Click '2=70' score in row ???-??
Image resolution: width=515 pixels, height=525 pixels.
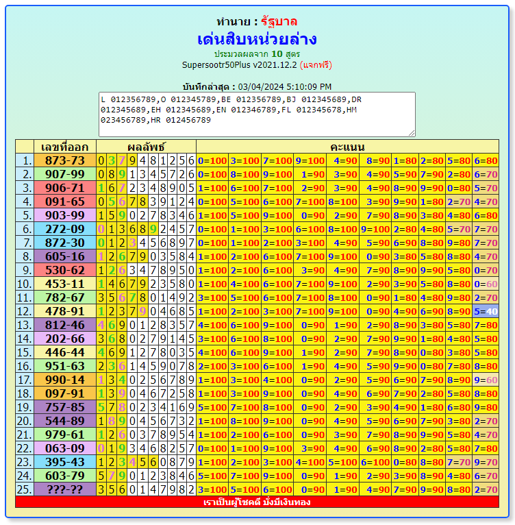(486, 490)
